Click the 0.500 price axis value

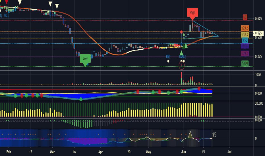coord(258,37)
